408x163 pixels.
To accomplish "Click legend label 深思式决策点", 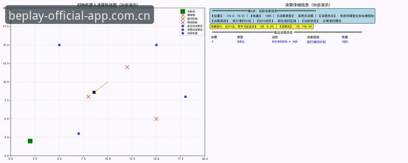I will tap(195, 29).
